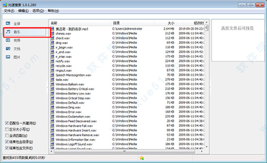
Task: Open the 选项 options menu
Action: (38, 11)
